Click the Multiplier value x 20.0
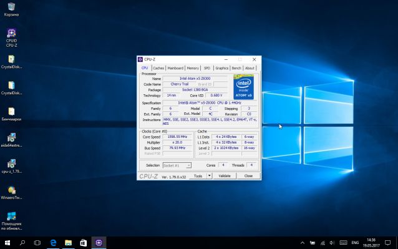398x249 pixels. click(177, 142)
